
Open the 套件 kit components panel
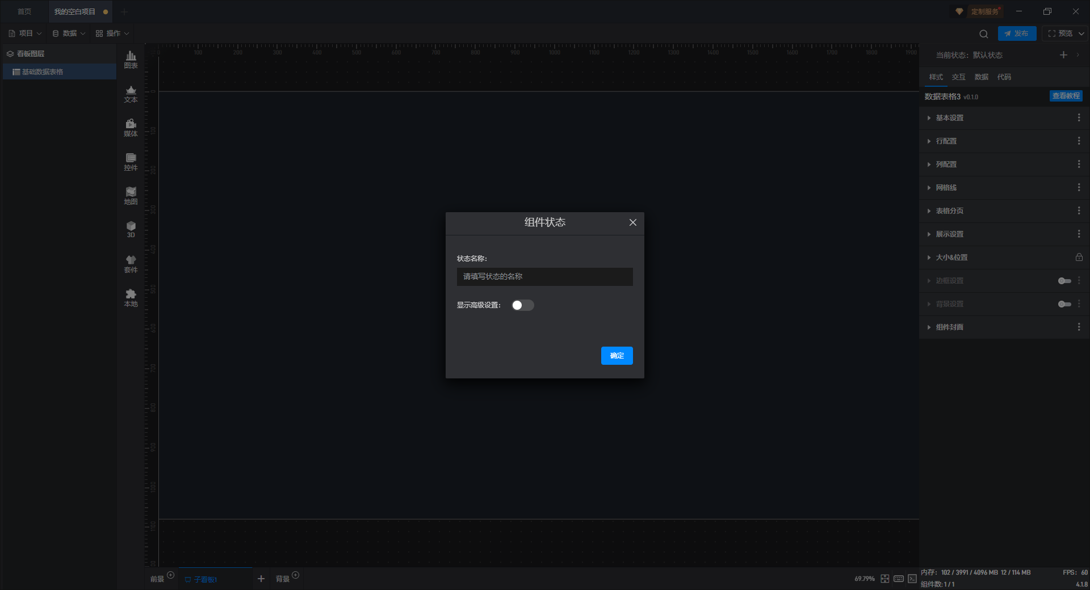[131, 264]
